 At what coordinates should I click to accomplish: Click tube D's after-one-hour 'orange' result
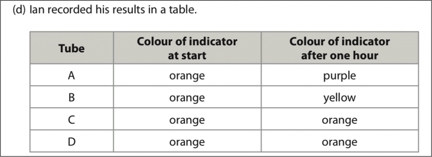coord(340,142)
